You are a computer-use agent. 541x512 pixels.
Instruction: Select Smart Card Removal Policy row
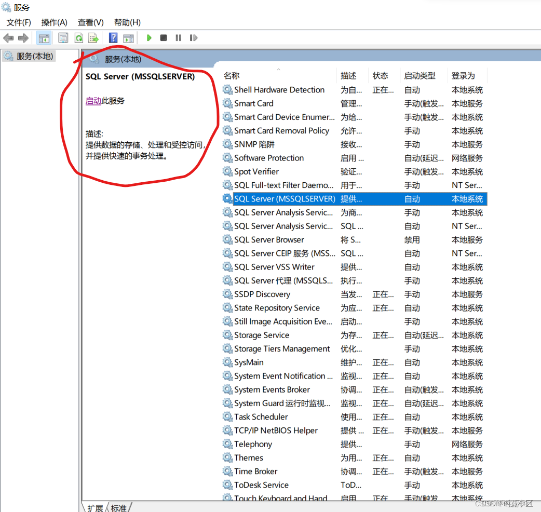coord(355,130)
